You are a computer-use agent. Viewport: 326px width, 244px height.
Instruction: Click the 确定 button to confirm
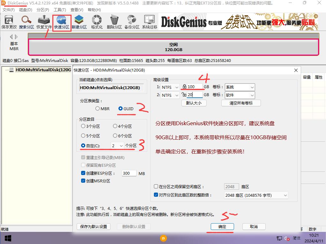point(222,227)
